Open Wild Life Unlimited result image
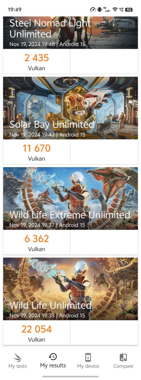 [70, 289]
